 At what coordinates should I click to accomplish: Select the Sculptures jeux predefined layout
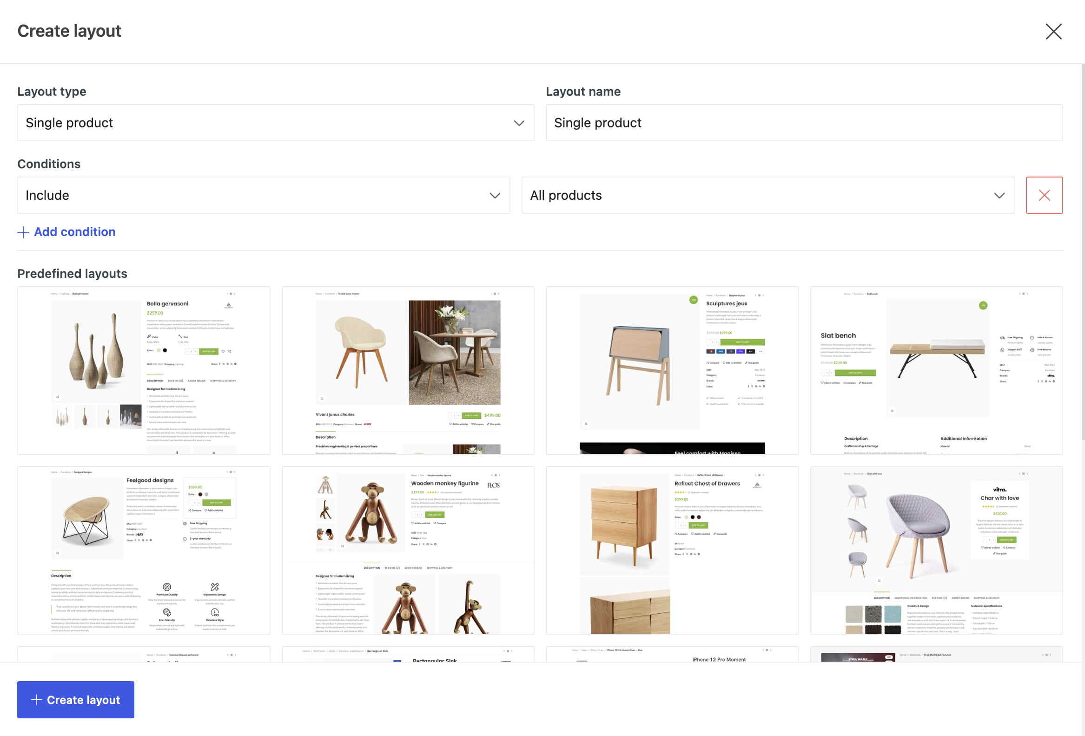point(672,371)
